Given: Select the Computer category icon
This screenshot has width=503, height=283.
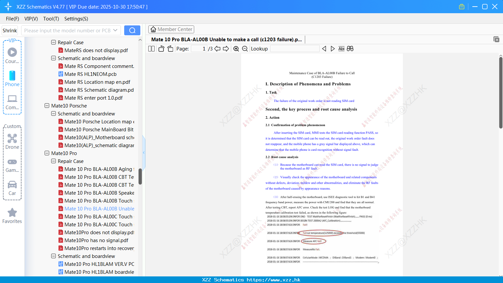Looking at the screenshot, I should (12, 102).
